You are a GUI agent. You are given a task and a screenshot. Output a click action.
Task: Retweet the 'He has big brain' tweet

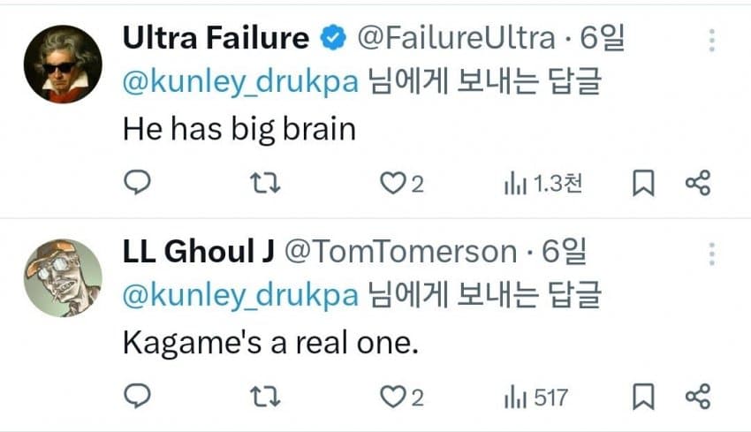point(261,183)
